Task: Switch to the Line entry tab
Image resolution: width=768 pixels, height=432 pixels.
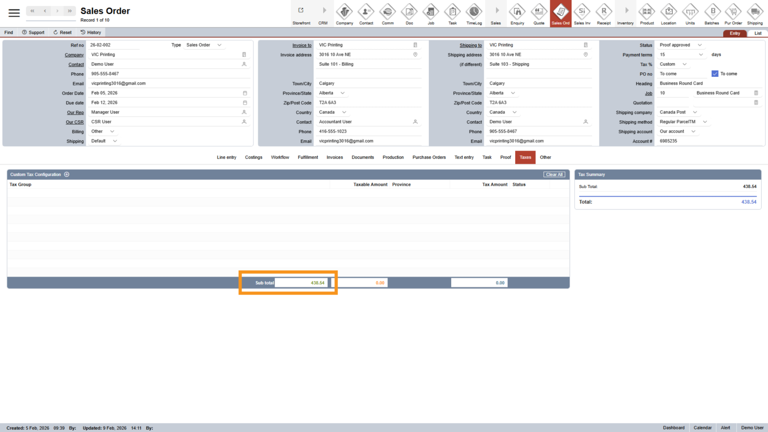Action: point(226,157)
